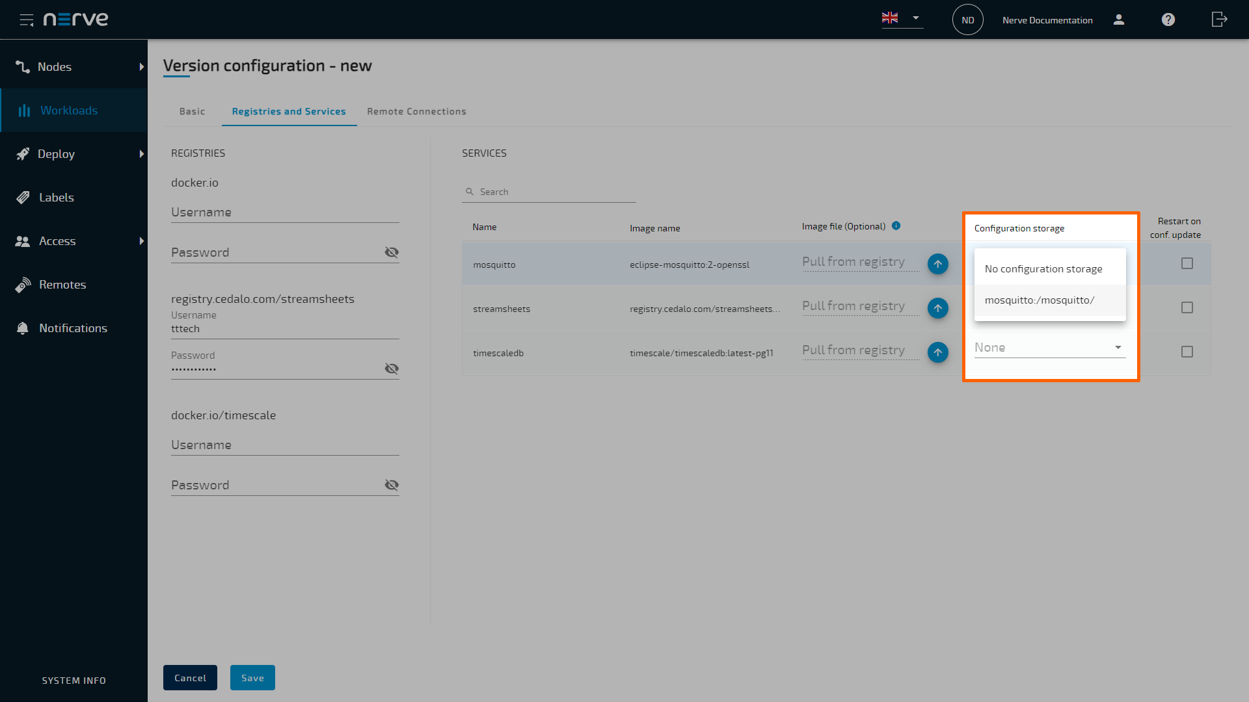Toggle visibility of the tttech password

pos(392,369)
